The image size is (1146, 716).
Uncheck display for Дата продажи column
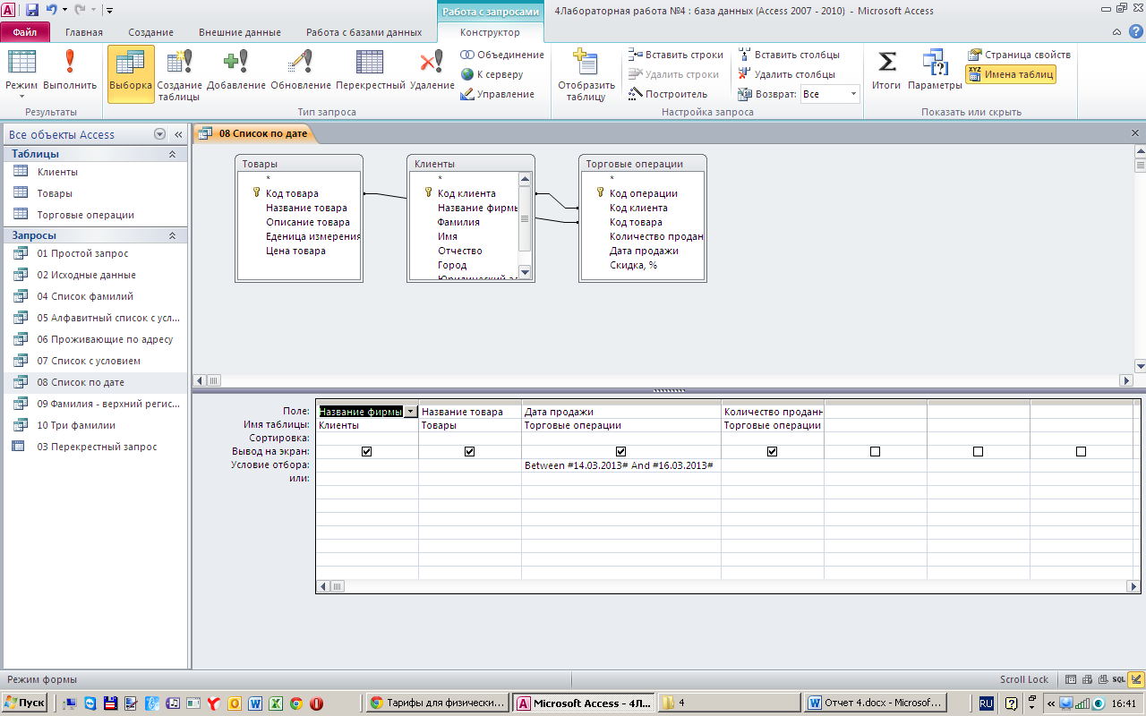pos(620,452)
